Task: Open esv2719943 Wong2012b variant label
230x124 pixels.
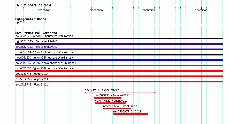Action: (x=102, y=90)
